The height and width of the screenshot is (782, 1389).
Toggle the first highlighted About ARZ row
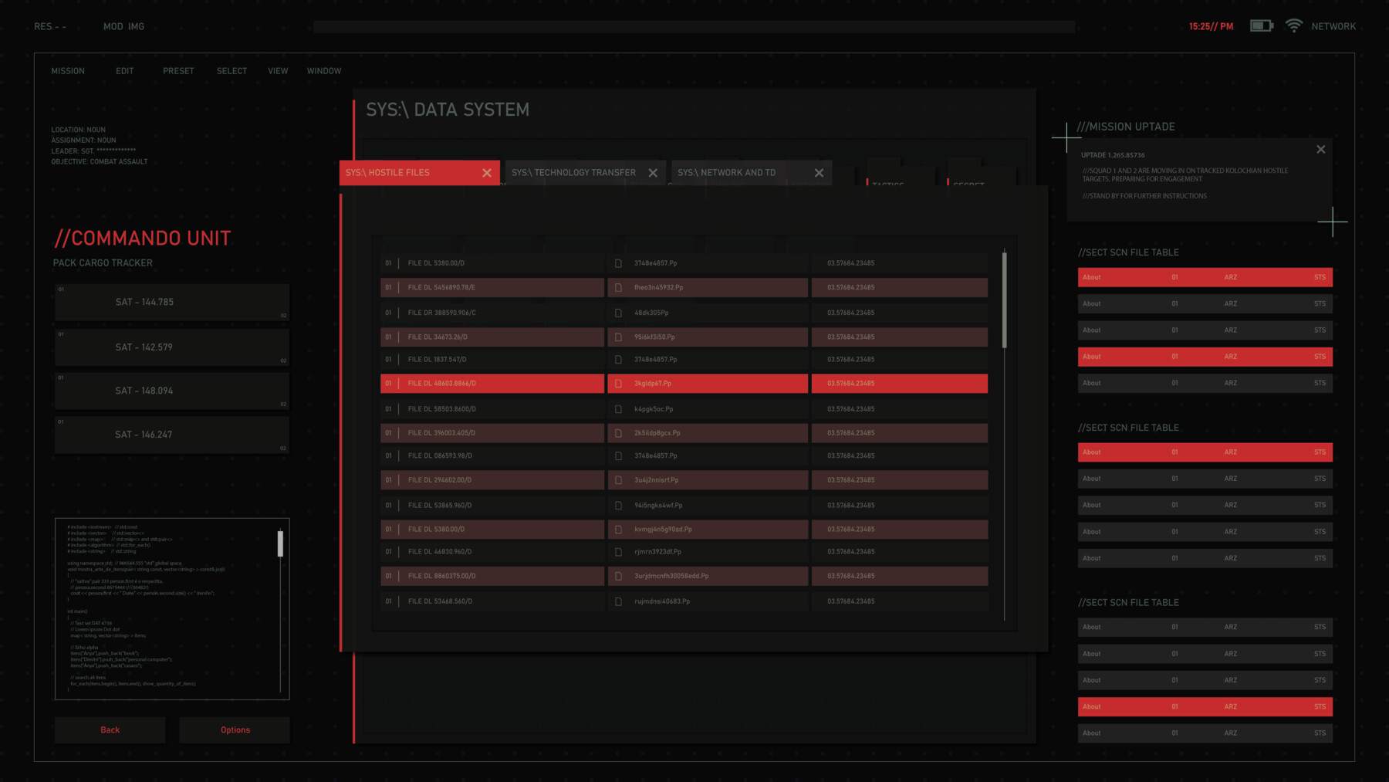(x=1205, y=276)
